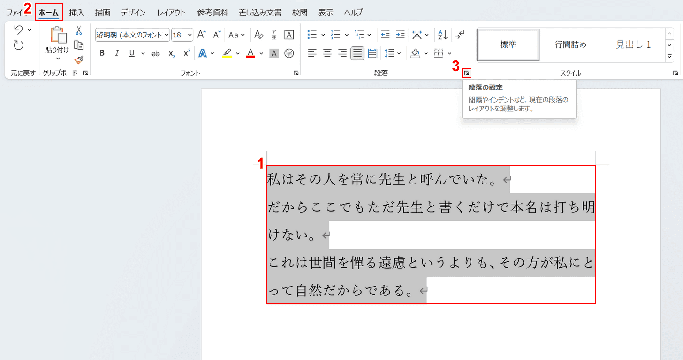Expand the styles gallery more button
The image size is (683, 360).
[670, 57]
